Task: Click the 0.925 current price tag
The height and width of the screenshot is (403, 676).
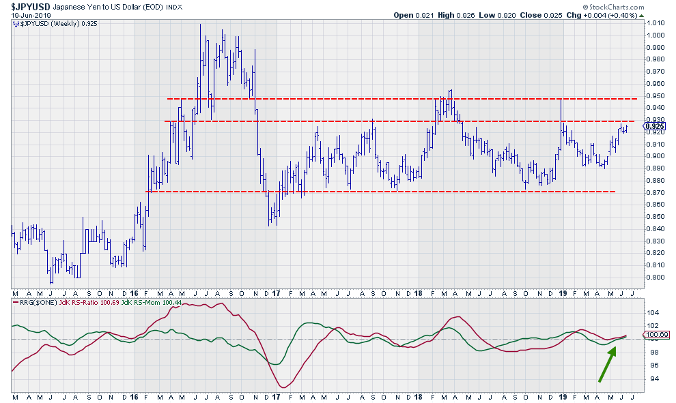Action: (x=655, y=126)
